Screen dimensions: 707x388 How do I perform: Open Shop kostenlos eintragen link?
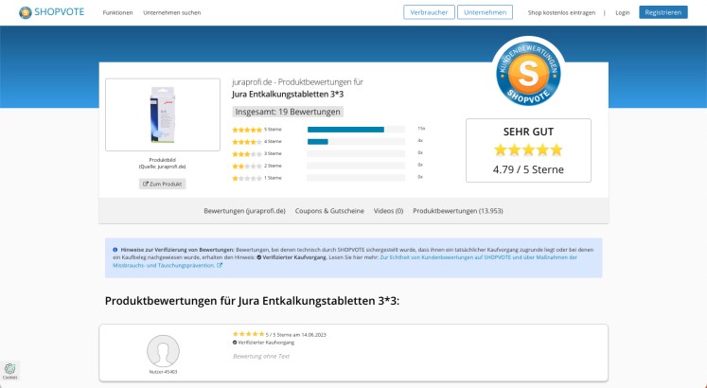(x=561, y=12)
